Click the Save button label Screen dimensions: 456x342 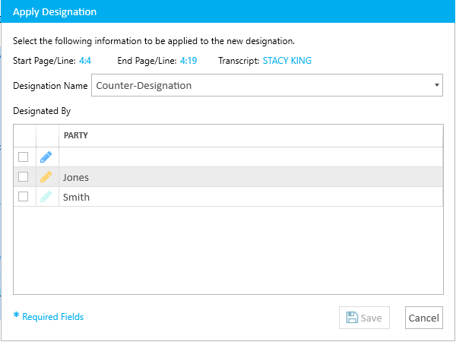click(371, 318)
